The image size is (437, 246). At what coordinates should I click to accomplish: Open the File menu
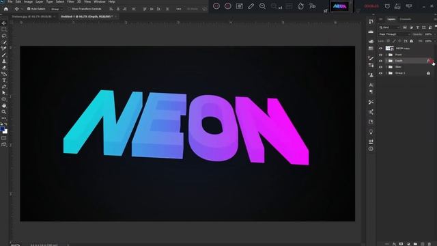[x=10, y=1]
